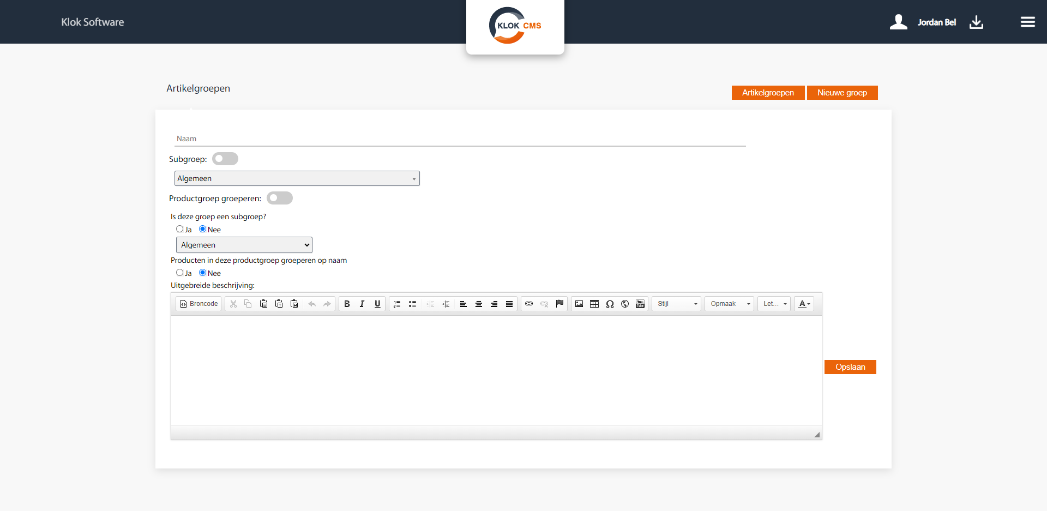Insert a bulleted list
This screenshot has height=511, width=1047.
point(412,304)
